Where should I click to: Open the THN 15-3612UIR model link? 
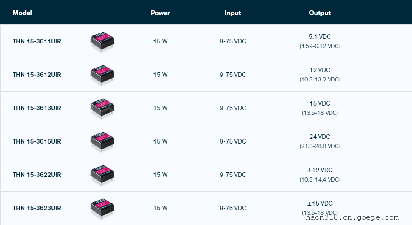coord(37,75)
